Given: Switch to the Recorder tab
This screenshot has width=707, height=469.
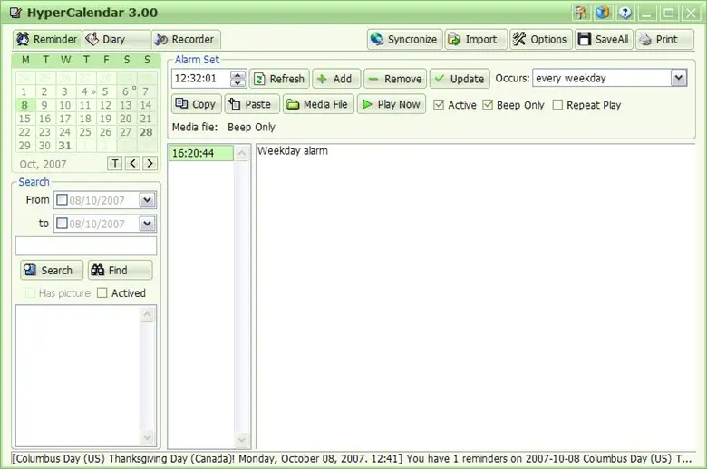Looking at the screenshot, I should pyautogui.click(x=186, y=39).
